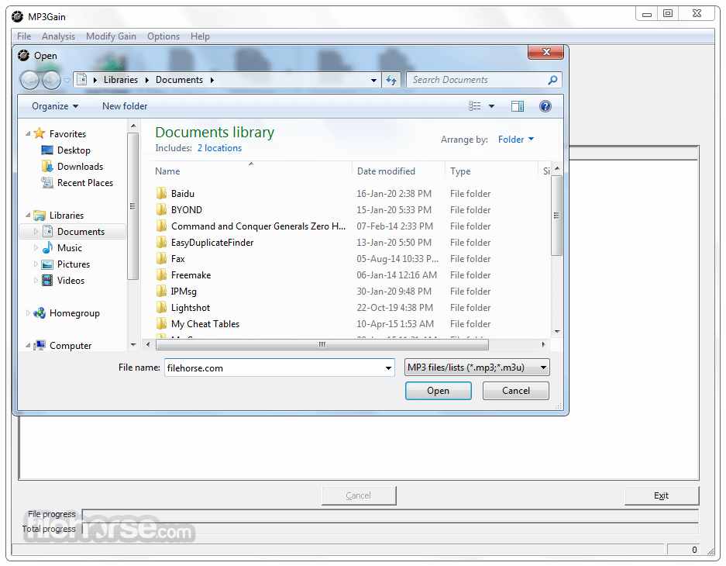Image resolution: width=726 pixels, height=566 pixels.
Task: Collapse the Libraries tree group
Action: (x=28, y=215)
